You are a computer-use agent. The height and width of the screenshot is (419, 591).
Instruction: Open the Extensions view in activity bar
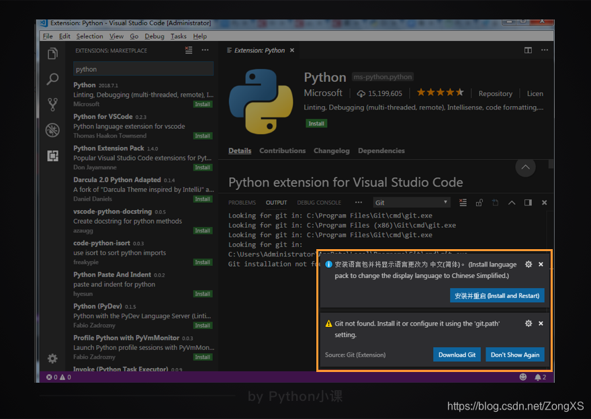[53, 156]
